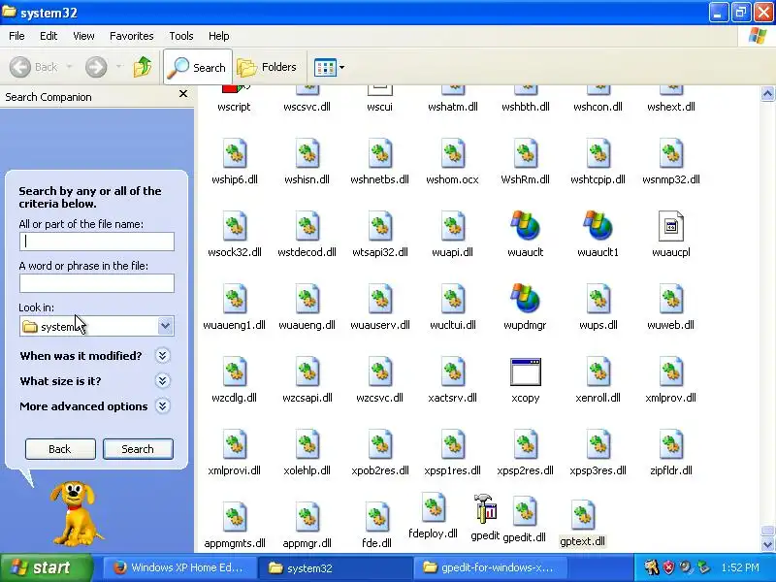Expand When was it modified options

(162, 356)
